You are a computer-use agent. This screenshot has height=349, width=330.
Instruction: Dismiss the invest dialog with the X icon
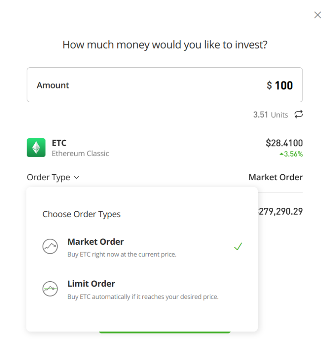click(x=318, y=15)
